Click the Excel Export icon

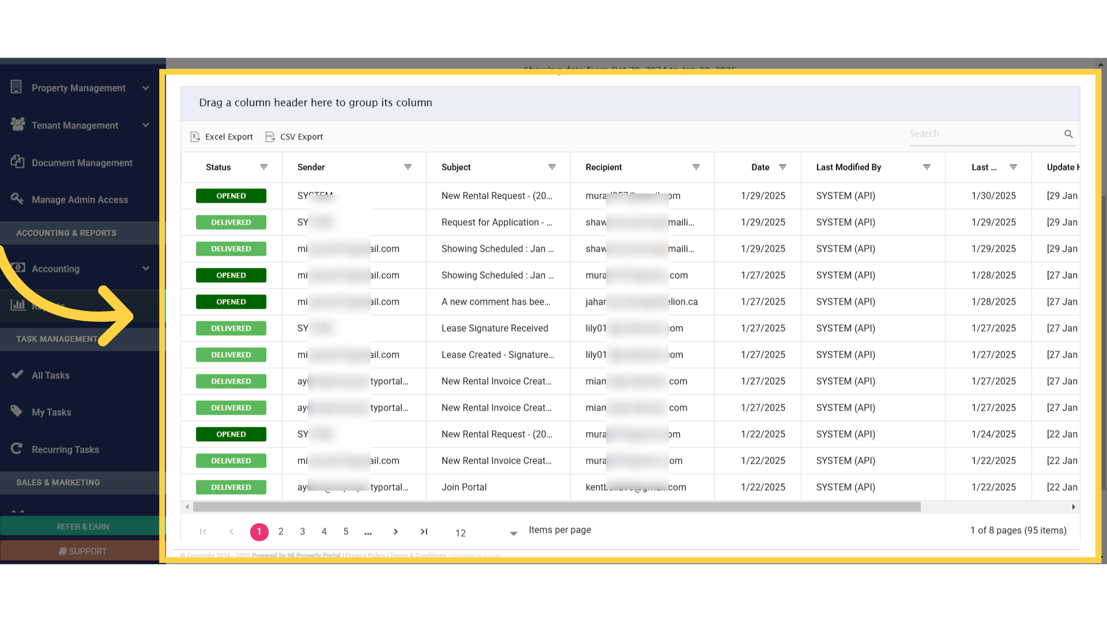click(195, 136)
